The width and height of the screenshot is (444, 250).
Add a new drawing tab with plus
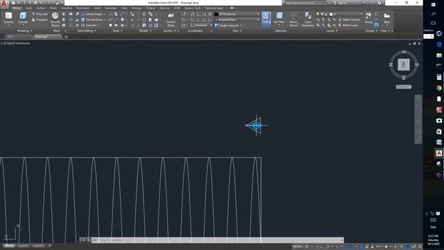[66, 37]
